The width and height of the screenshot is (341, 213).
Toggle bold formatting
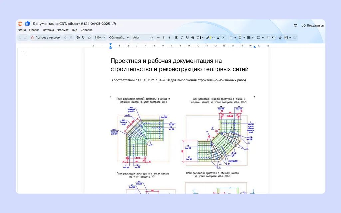pos(176,37)
